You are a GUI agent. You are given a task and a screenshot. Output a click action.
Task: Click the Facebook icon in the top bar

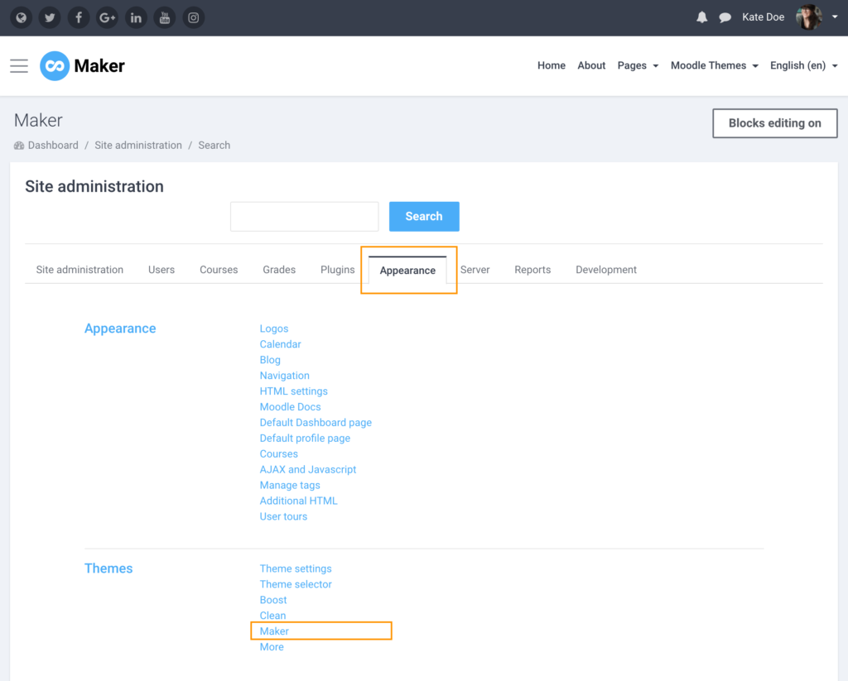coord(79,17)
